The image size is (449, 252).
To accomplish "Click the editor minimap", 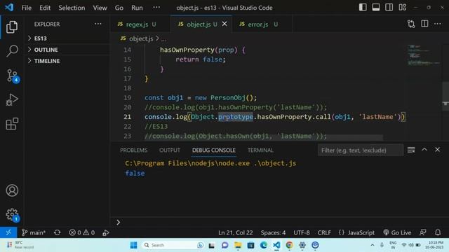I will pos(424,55).
